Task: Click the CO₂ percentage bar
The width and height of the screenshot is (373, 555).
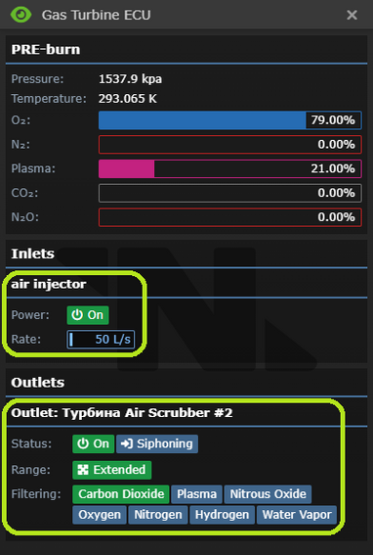Action: 230,193
